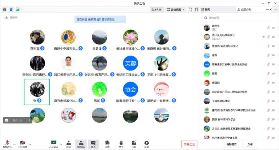Click the mic status icon beside 嘉兴市标准化协 tile
The image size is (279, 150).
[81, 101]
